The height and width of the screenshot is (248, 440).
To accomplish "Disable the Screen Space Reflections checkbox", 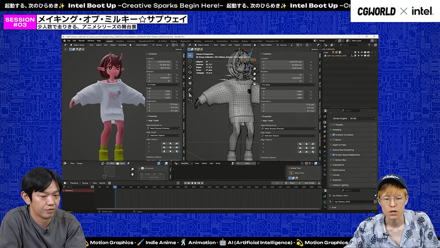I will [x=334, y=155].
